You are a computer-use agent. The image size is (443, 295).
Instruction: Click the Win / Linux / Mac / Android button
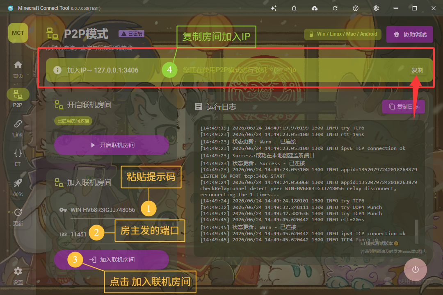click(x=343, y=34)
